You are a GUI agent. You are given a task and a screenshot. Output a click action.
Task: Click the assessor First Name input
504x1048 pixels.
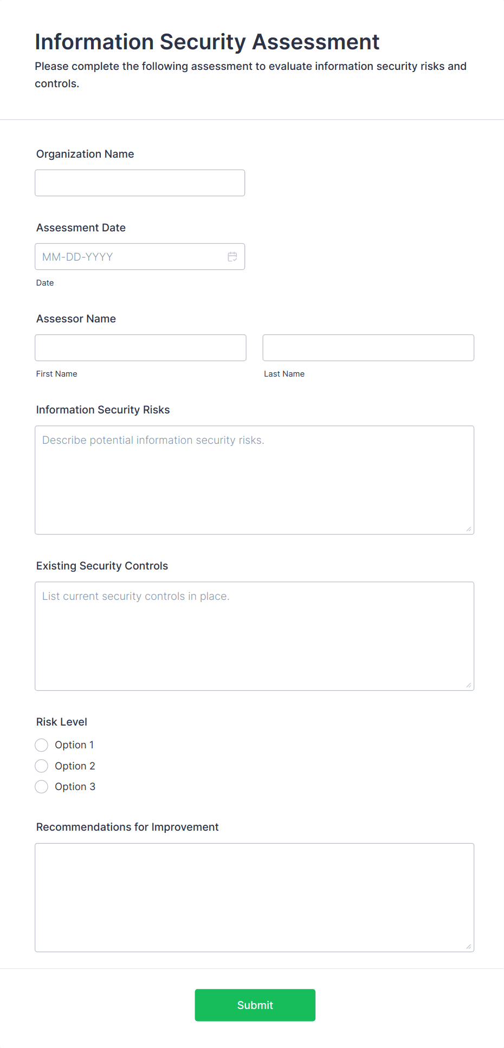coord(140,348)
